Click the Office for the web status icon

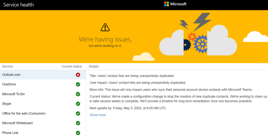[x=78, y=114]
